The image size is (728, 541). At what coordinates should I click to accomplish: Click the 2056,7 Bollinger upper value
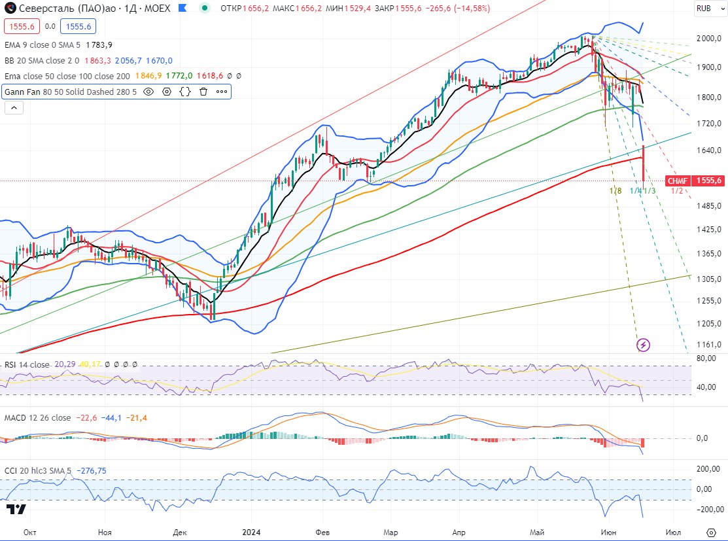click(x=129, y=60)
